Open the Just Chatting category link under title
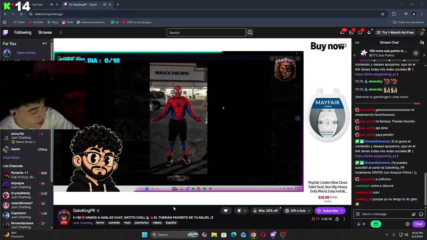This screenshot has width=427, height=240. point(83,223)
